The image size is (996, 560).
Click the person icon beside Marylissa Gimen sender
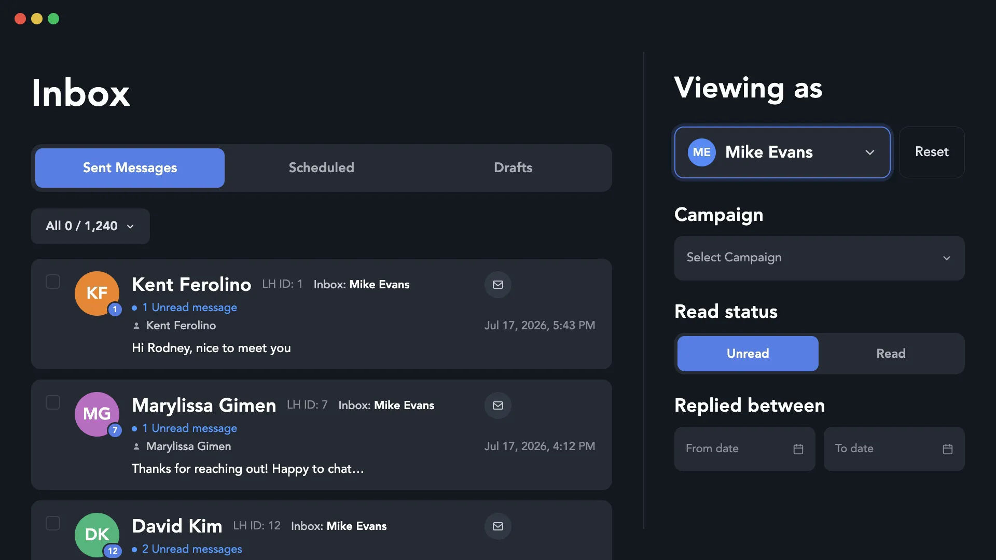pos(136,446)
